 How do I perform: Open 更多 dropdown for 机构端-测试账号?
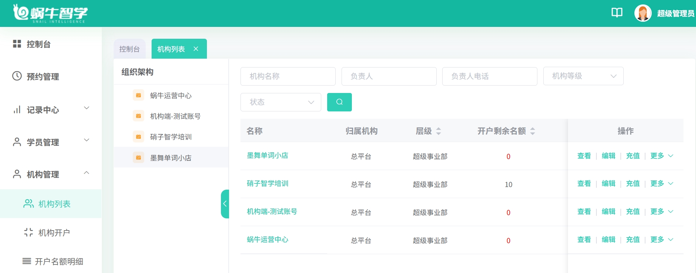tap(662, 211)
